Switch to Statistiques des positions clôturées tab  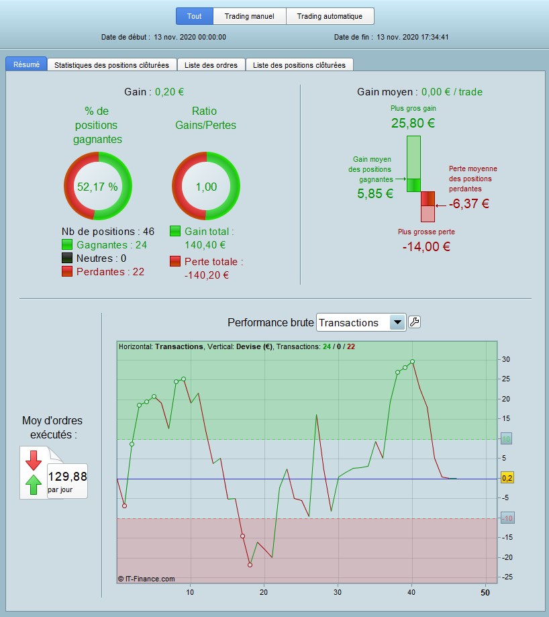111,65
